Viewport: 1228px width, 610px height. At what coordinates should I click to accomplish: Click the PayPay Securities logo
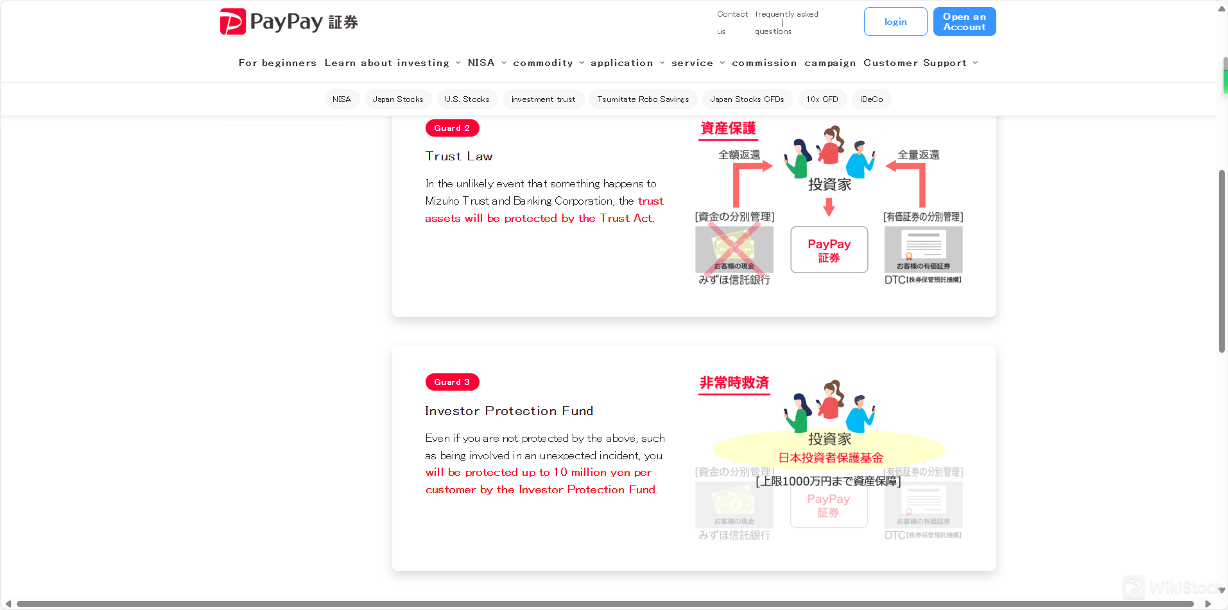[289, 22]
